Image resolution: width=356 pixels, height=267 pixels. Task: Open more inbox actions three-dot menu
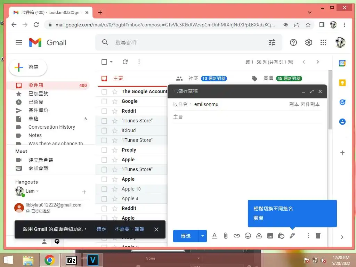pos(139,62)
